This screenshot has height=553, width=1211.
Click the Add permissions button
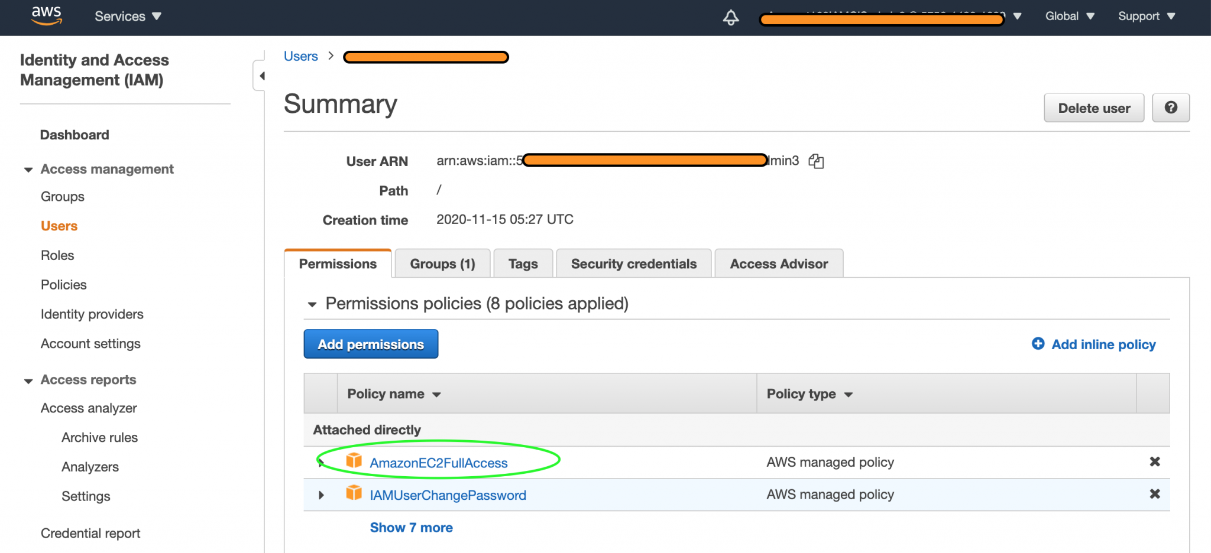(370, 344)
